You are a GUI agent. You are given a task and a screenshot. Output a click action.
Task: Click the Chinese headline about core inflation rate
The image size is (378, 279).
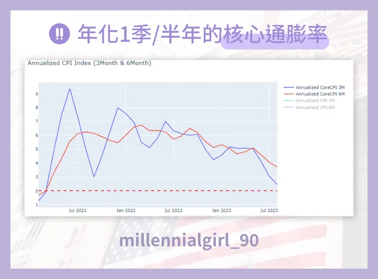202,34
